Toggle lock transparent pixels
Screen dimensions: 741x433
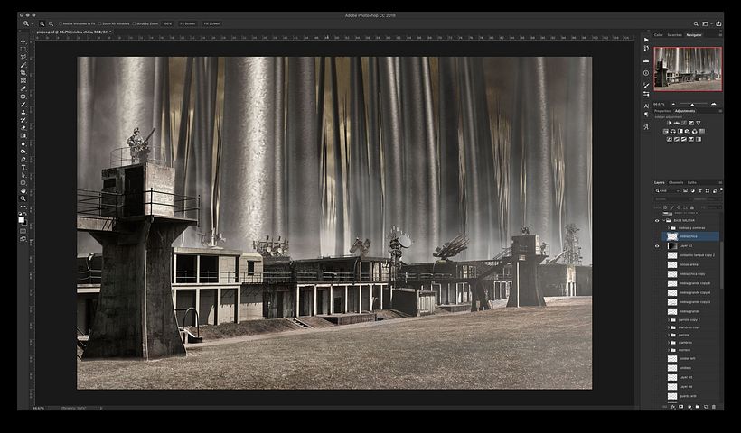coord(665,207)
